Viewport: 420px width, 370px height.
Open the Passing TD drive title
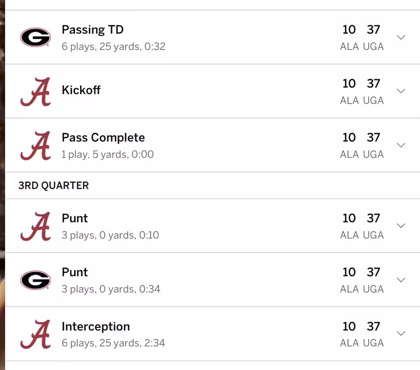[x=93, y=30]
